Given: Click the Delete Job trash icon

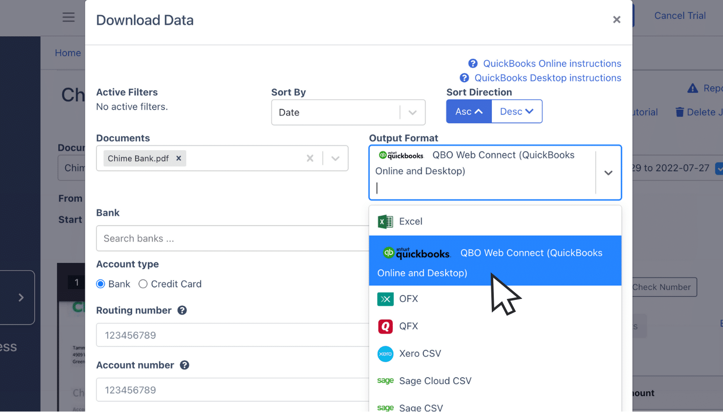Looking at the screenshot, I should tap(680, 112).
